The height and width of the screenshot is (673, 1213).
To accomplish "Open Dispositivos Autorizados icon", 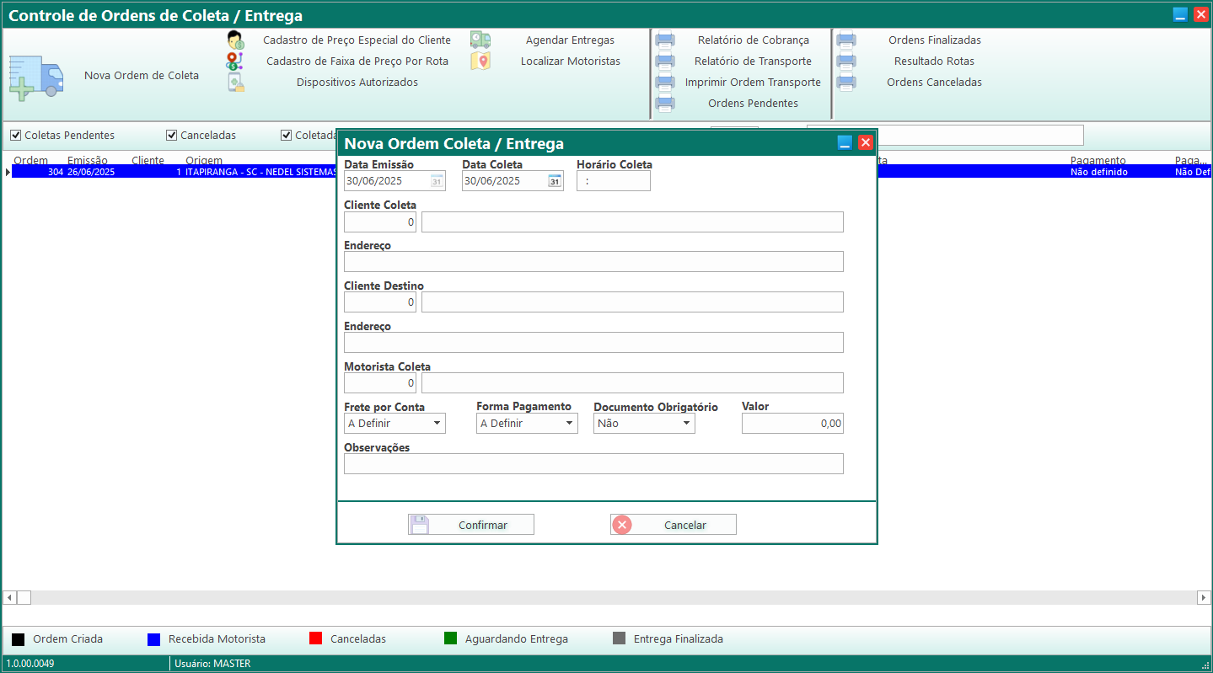I will tap(235, 83).
